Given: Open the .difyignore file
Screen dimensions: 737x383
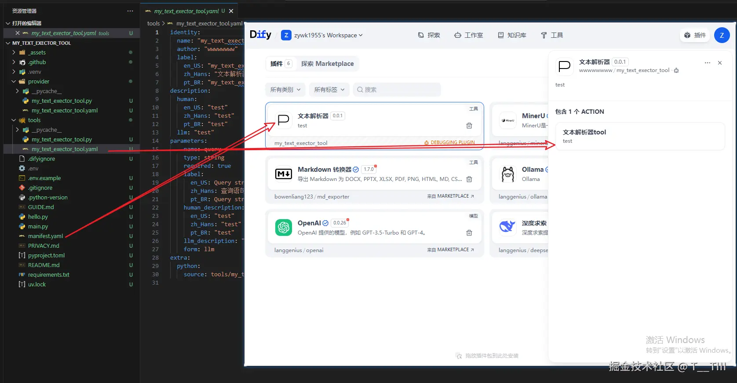Looking at the screenshot, I should tap(41, 159).
